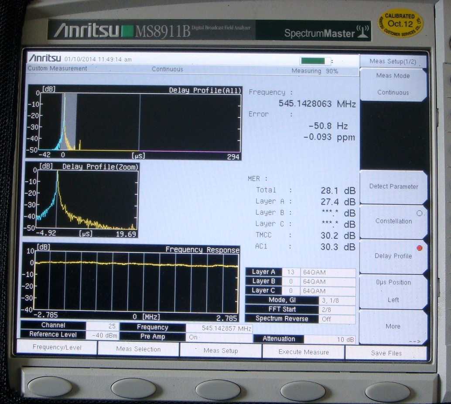Select the Execute Measure menu
451x404 pixels.
[304, 352]
